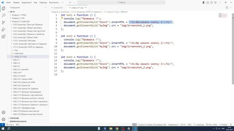This screenshot has height=131, width=234.
Task: Click the zoom magnifier icon in status bar
Action: 134,124
